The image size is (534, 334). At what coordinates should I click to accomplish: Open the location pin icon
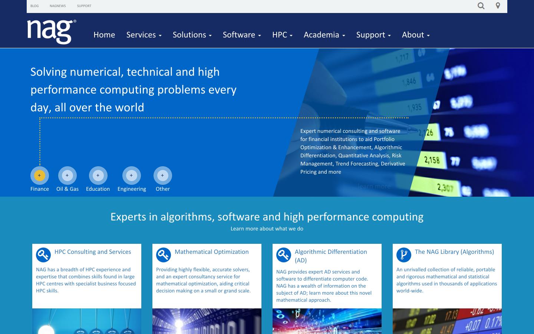498,6
